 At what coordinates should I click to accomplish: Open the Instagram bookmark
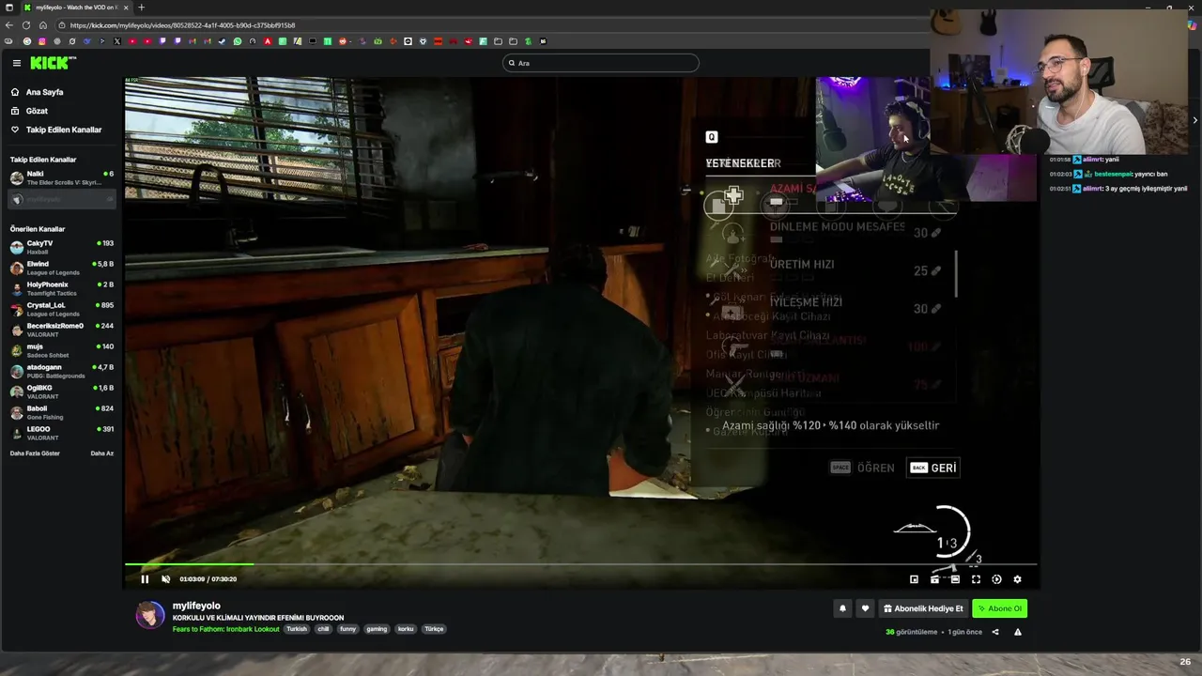tap(42, 41)
